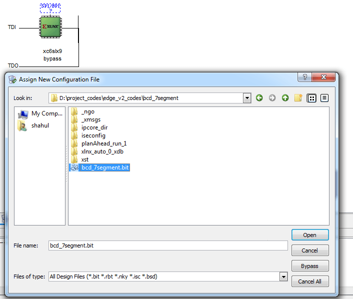Expand the Files of type dropdown
The height and width of the screenshot is (299, 353).
[283, 276]
